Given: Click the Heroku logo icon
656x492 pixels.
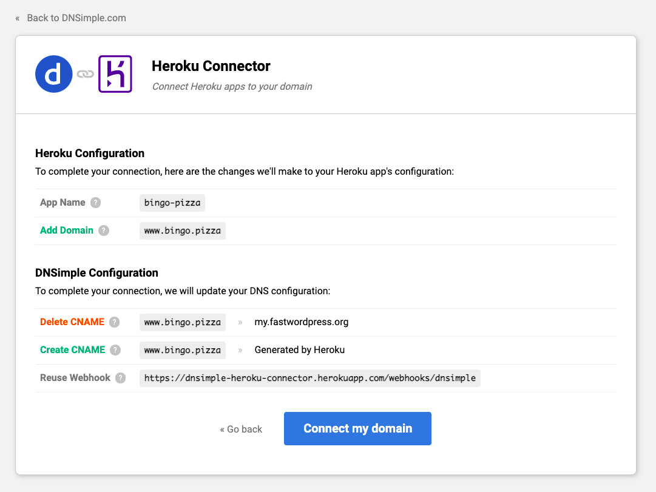Looking at the screenshot, I should click(115, 73).
